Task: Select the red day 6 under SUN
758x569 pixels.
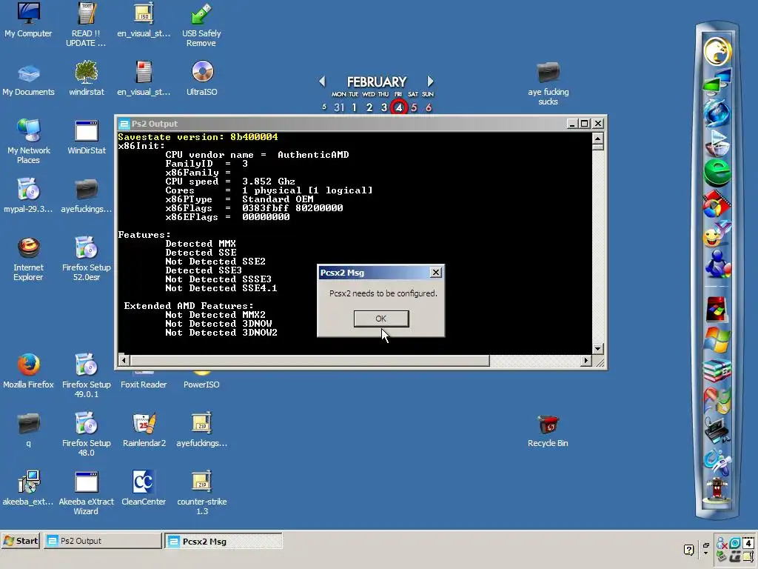Action: (x=429, y=107)
